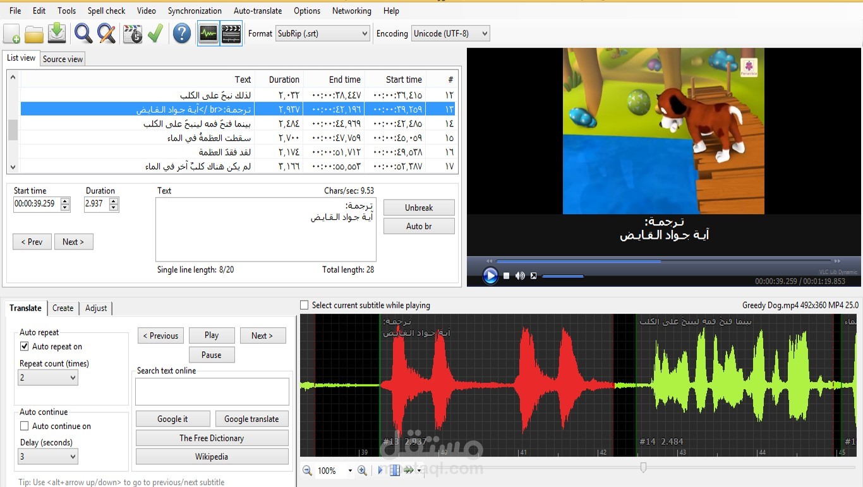Switch to the Create tab
This screenshot has height=487, width=863.
[x=63, y=308]
